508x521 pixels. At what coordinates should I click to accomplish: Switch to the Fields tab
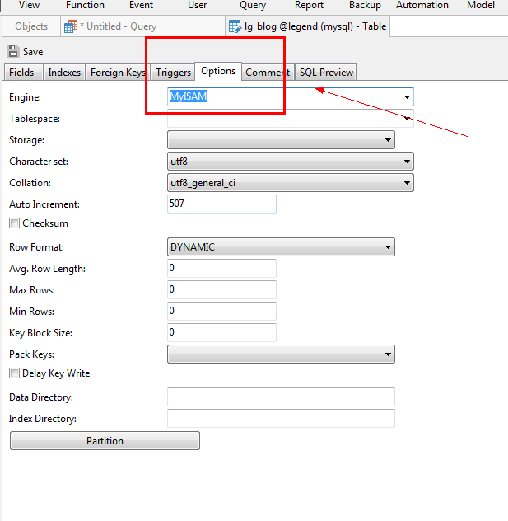(21, 73)
